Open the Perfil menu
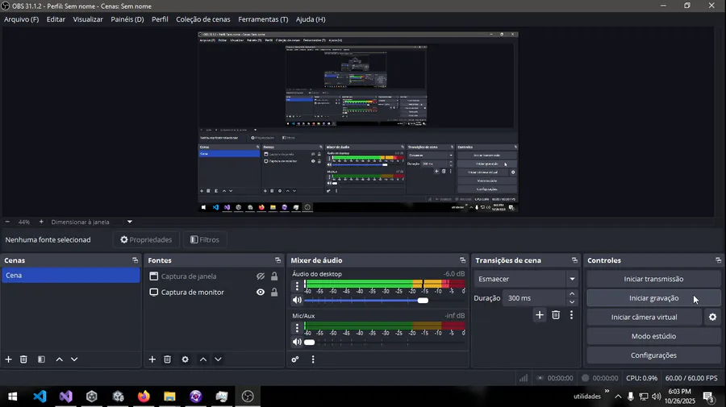The image size is (726, 407). (x=160, y=19)
